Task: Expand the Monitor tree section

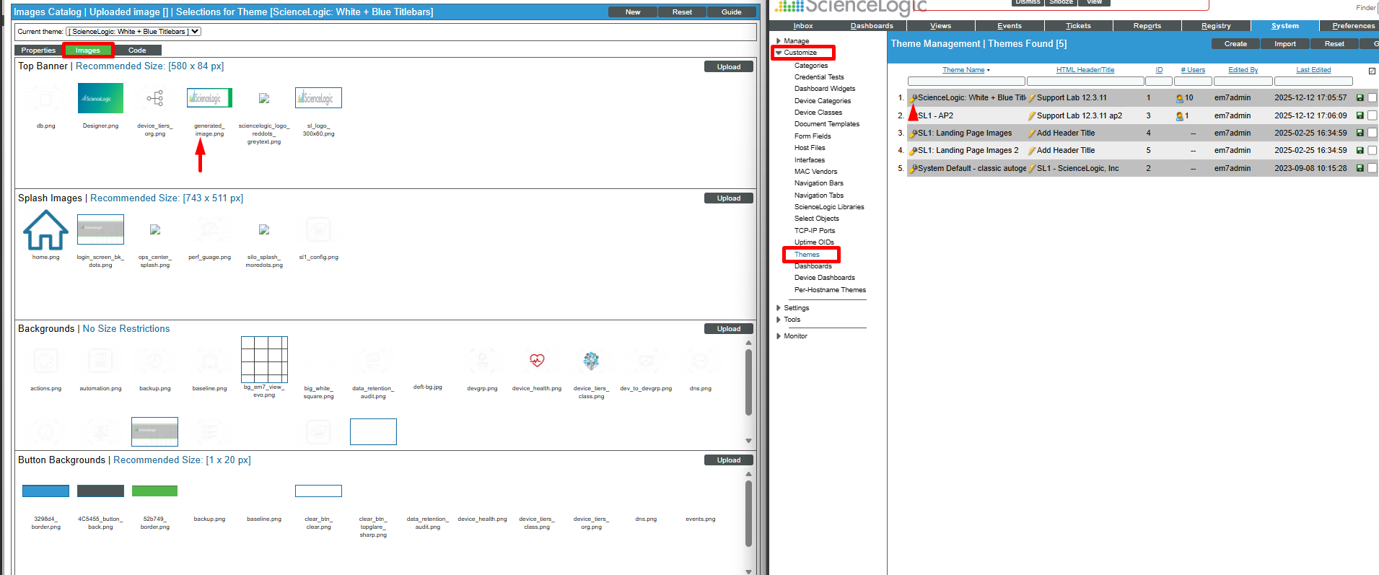Action: coord(779,336)
